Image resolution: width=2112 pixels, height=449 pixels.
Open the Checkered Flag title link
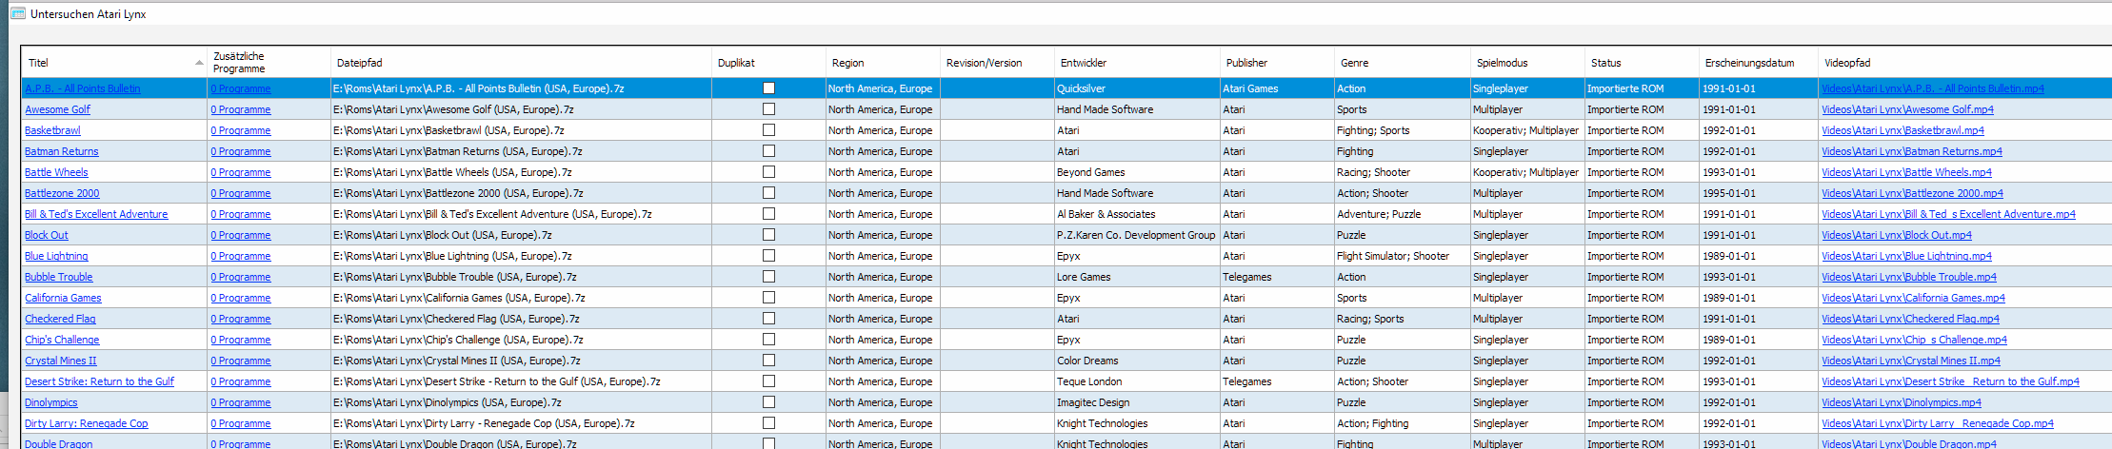[60, 319]
